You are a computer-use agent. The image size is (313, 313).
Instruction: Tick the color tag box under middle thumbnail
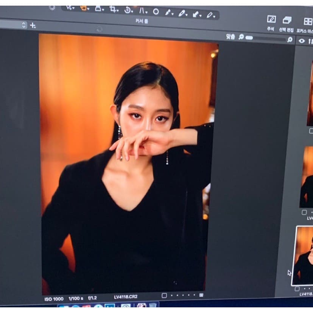click(x=304, y=212)
